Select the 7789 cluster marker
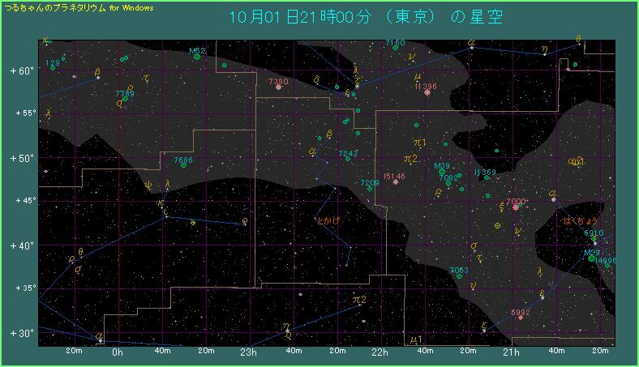 tap(125, 99)
